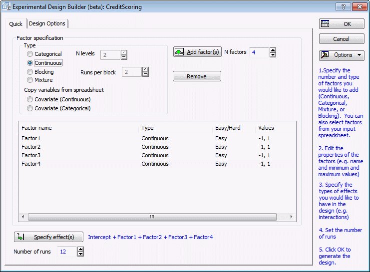Screen dimensions: 370x272
Task: Click the Values column header
Action: click(x=275, y=128)
